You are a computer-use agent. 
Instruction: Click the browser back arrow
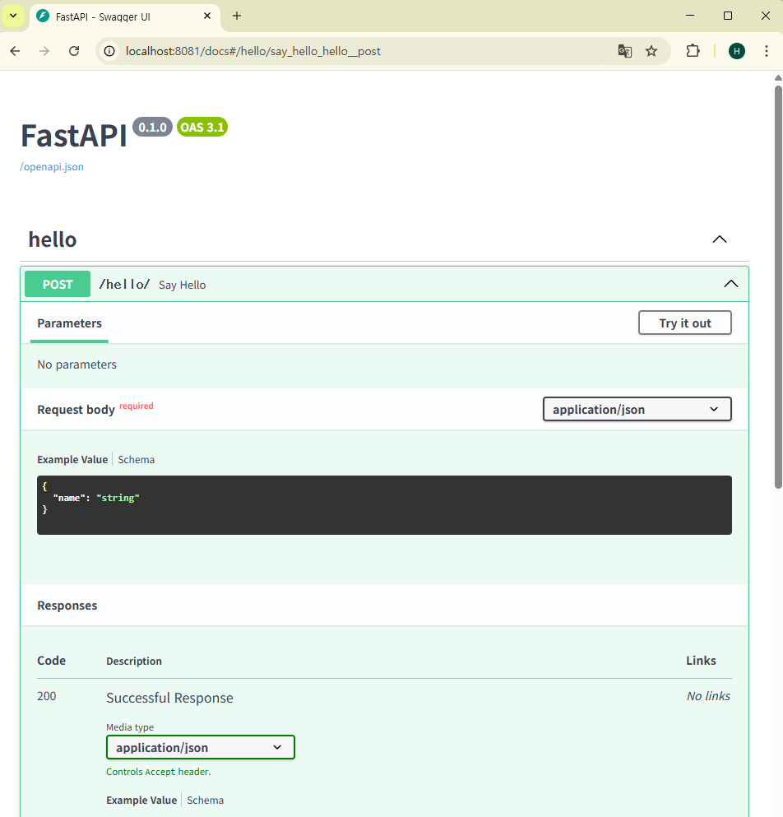15,51
